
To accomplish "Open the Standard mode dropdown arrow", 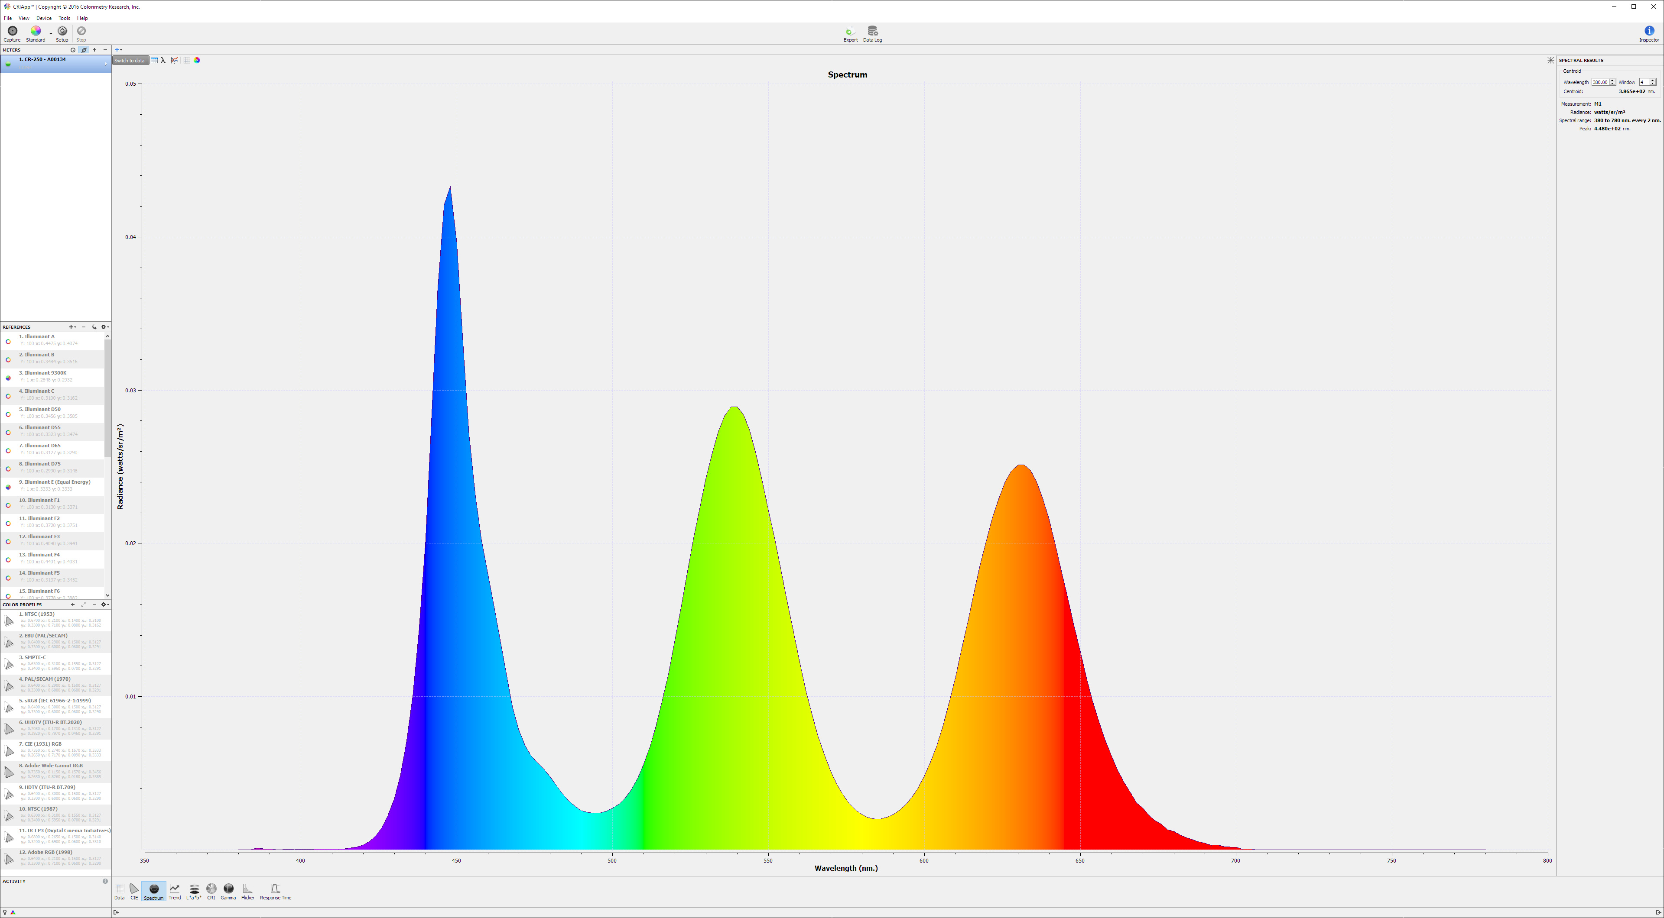I will click(x=51, y=34).
